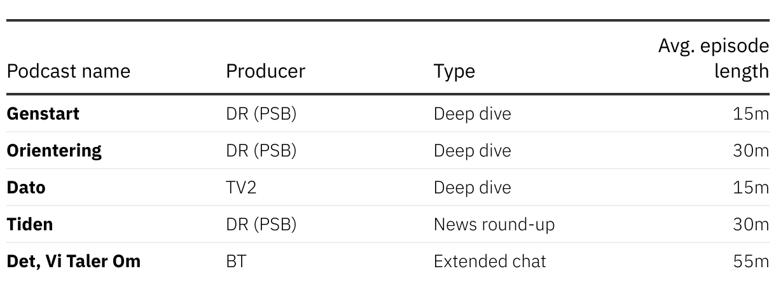Click the Extended chat type cell
The height and width of the screenshot is (285, 776).
(x=490, y=261)
